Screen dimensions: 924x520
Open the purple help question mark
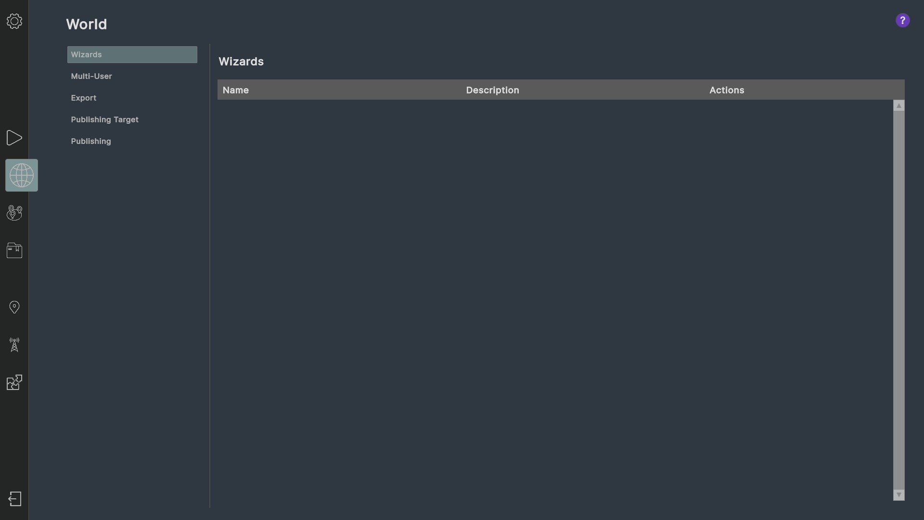(x=902, y=20)
